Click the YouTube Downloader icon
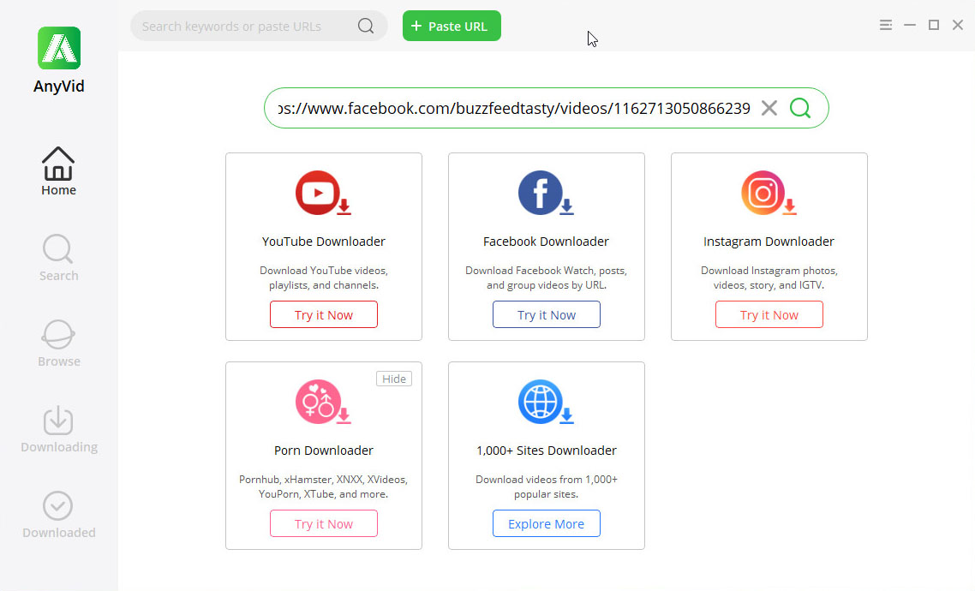The image size is (975, 591). [x=323, y=194]
